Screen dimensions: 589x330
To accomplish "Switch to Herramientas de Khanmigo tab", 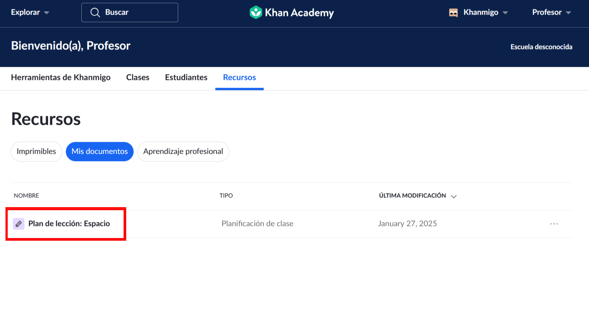I will [x=61, y=77].
